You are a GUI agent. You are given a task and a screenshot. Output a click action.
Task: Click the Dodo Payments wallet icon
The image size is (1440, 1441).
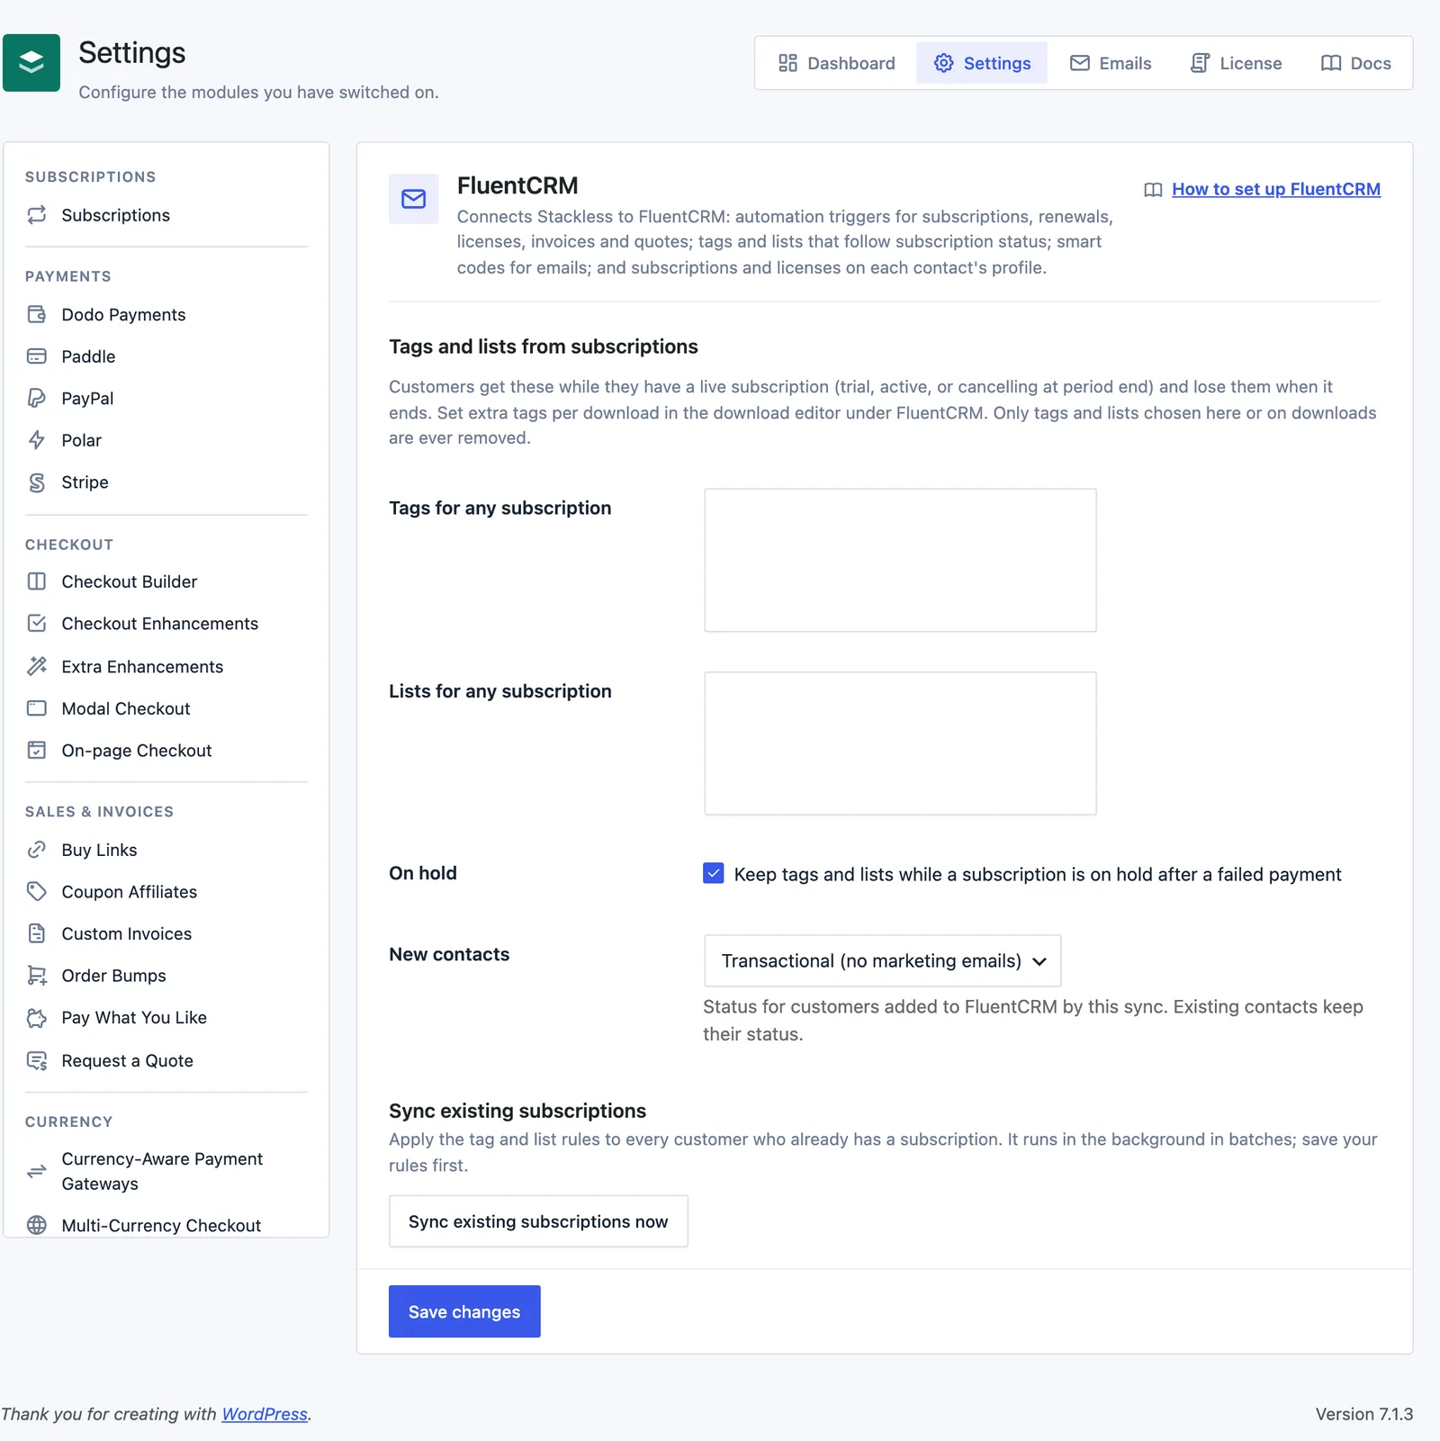pos(37,314)
